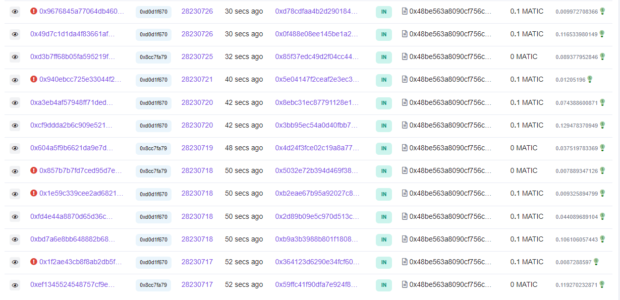Click contract document icon in 0xcf9ddda2b6c909e521 row
Screen dimensions: 620x300
405,125
